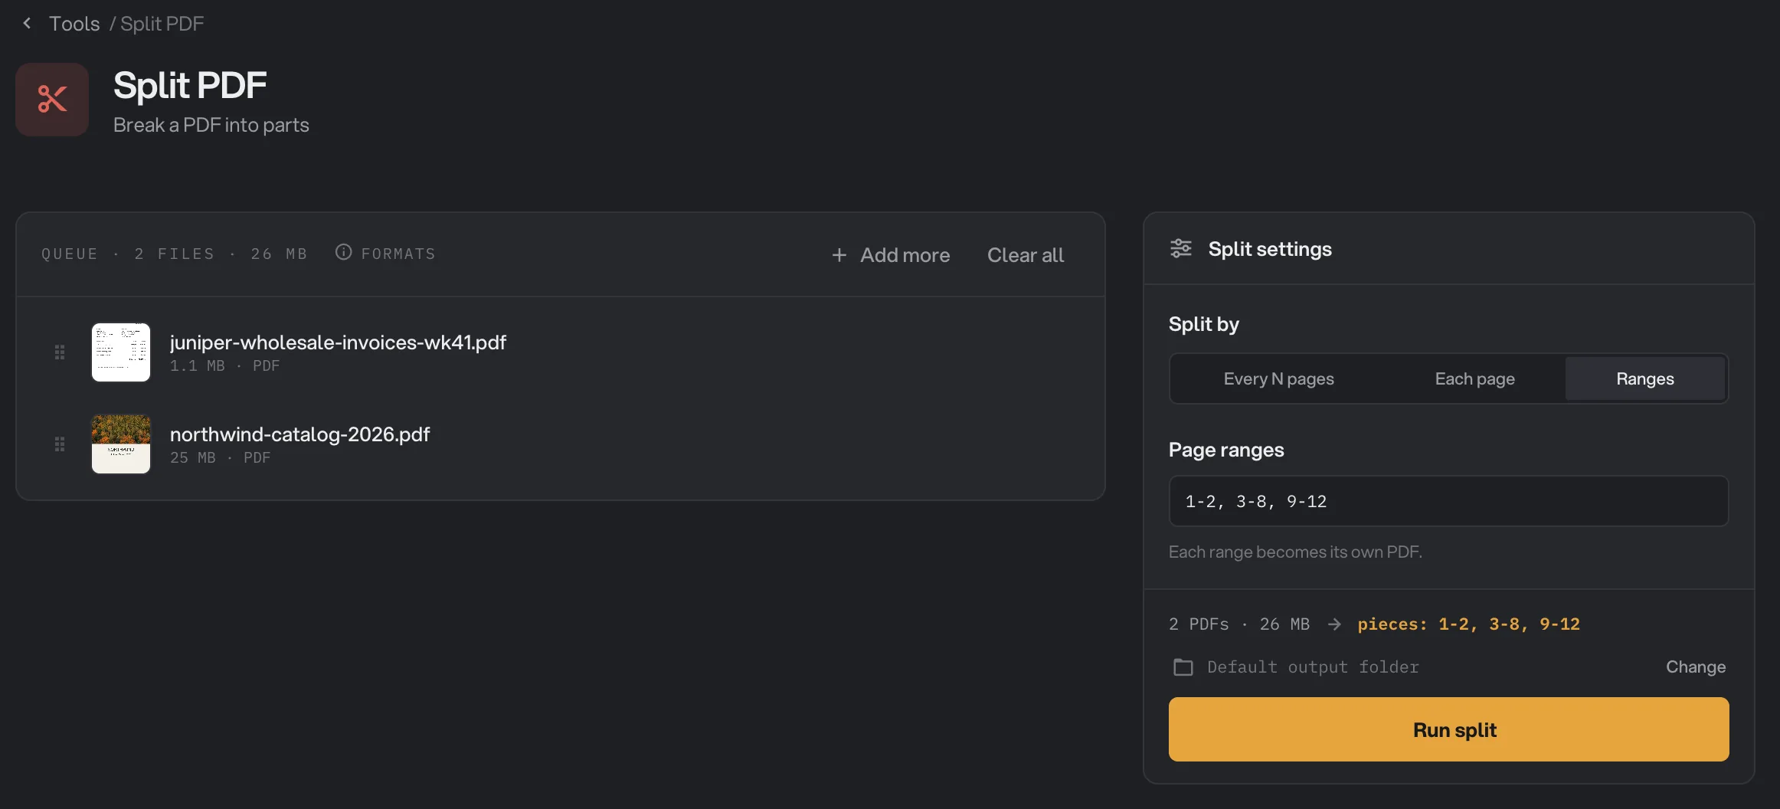Open the Formats info icon
This screenshot has width=1780, height=809.
pos(344,252)
